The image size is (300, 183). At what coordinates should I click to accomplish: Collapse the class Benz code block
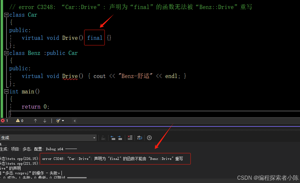click(6, 53)
